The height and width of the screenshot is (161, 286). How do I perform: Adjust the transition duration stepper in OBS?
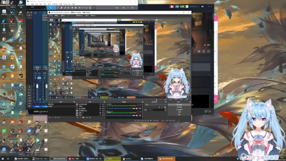[x=165, y=110]
